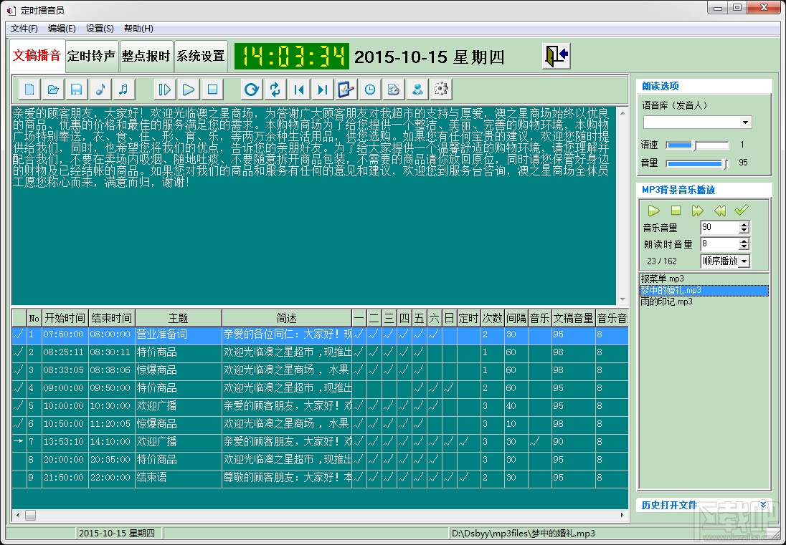Play MP3 background music with green triangle
This screenshot has width=786, height=545.
click(x=653, y=211)
